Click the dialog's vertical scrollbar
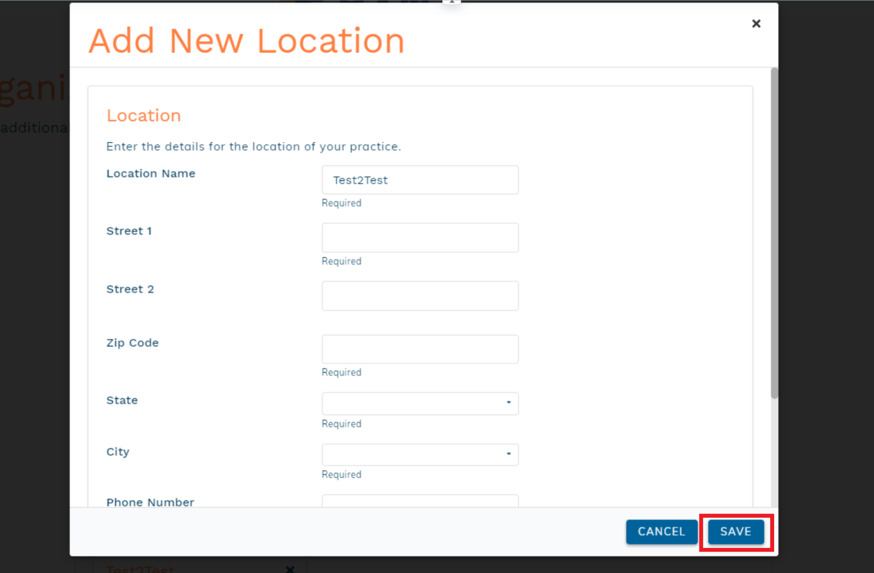Image resolution: width=874 pixels, height=573 pixels. coord(774,233)
